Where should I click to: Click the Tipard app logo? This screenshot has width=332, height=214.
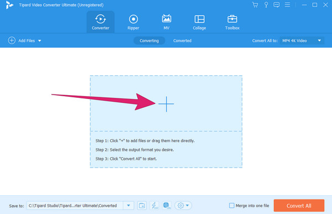pyautogui.click(x=9, y=5)
